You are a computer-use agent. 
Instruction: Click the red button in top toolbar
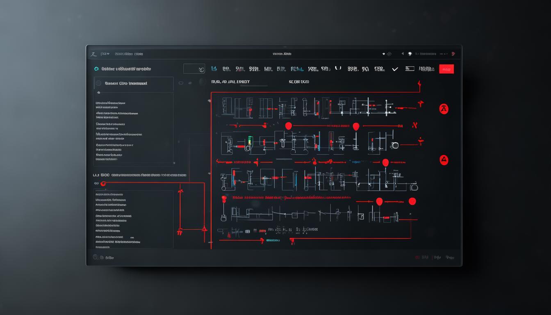coord(446,69)
